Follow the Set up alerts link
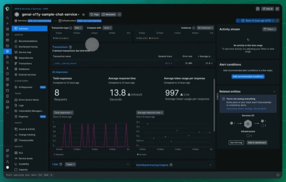286x182 pixels. pyautogui.click(x=260, y=108)
